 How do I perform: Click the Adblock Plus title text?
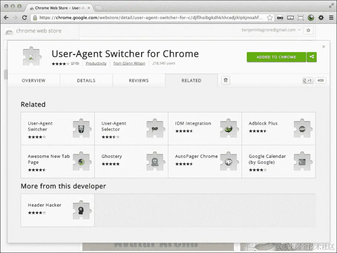263,123
